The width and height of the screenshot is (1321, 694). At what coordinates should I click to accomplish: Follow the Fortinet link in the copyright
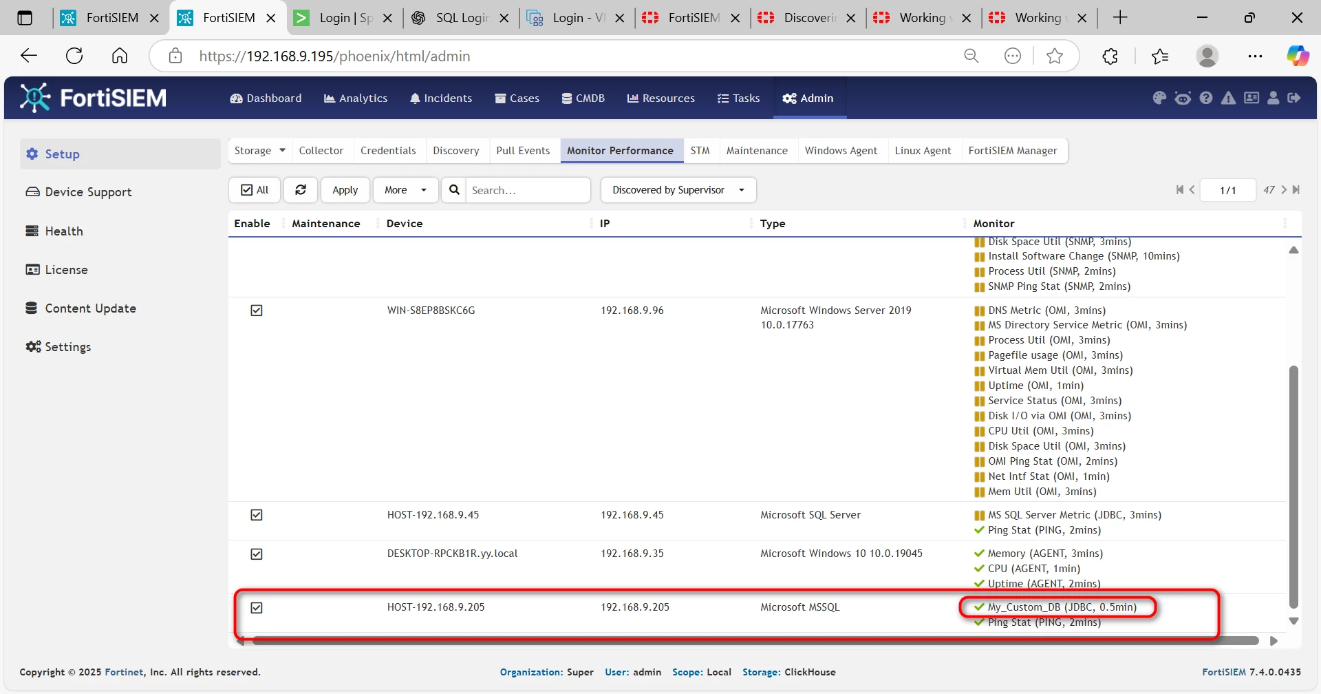(125, 672)
